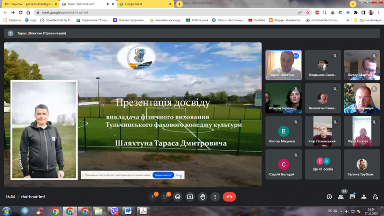Open the Ще 41 особа tile

point(323,164)
